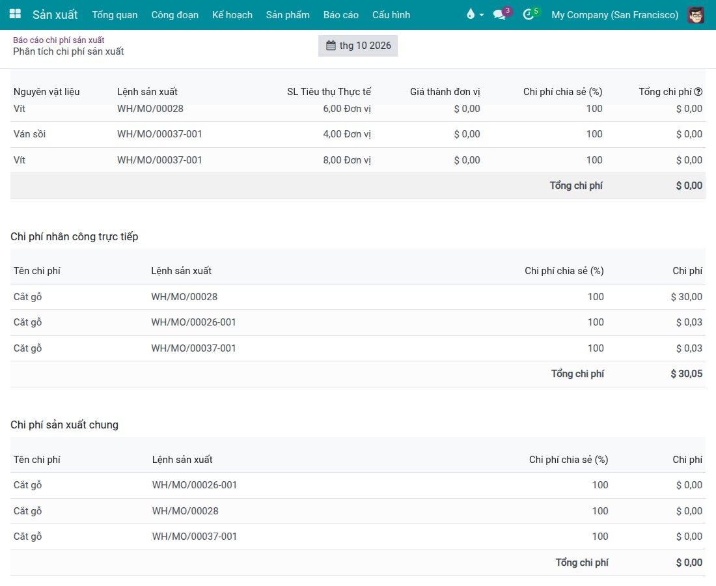Go back to Báo cáo chi phí sản xuất breadcrumb
The width and height of the screenshot is (716, 586).
point(59,40)
